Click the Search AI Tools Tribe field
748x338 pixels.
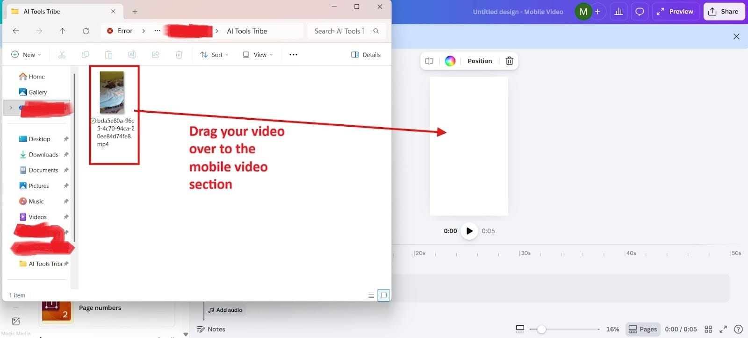click(346, 31)
